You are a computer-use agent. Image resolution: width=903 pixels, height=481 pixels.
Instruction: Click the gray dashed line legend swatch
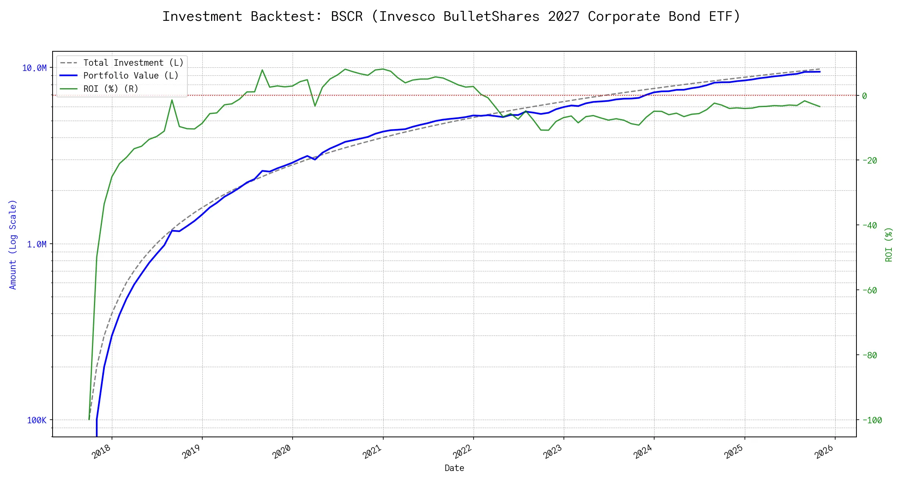tap(69, 63)
